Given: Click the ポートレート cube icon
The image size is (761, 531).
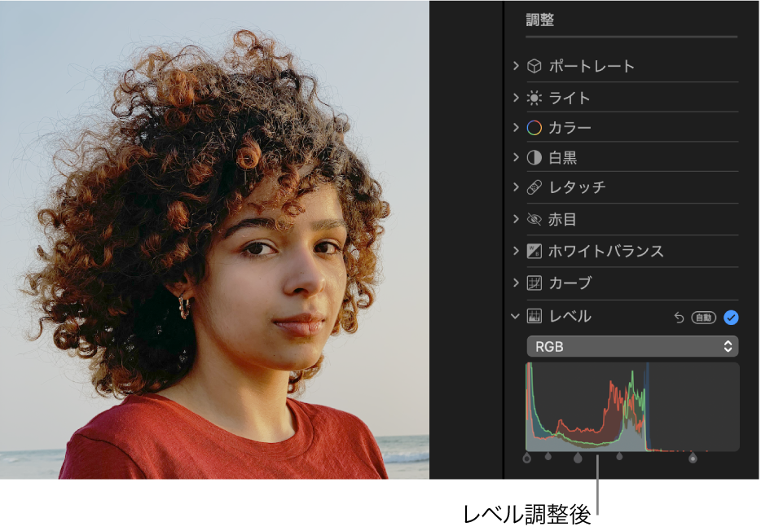Looking at the screenshot, I should tap(534, 66).
